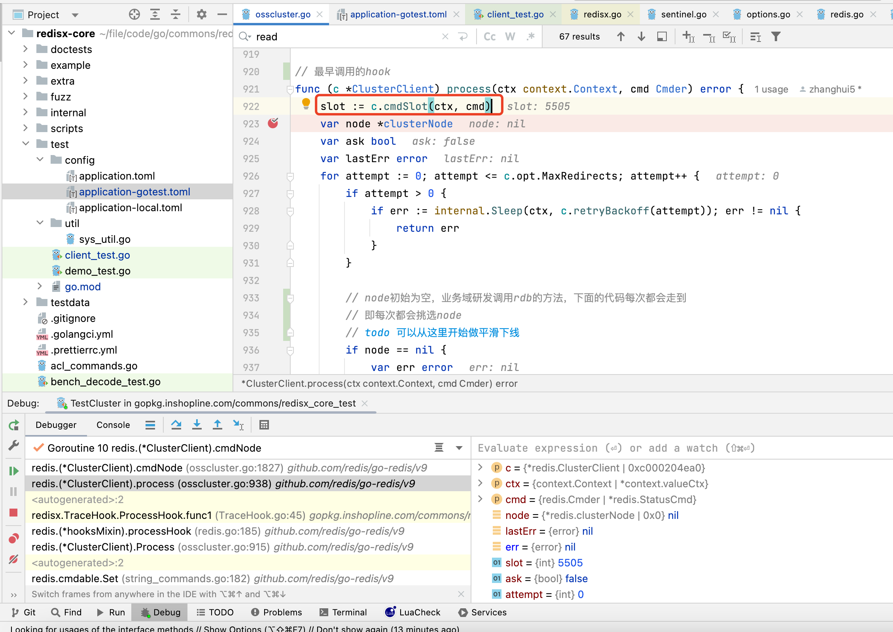Open the Git tool window
893x632 pixels.
pos(24,612)
